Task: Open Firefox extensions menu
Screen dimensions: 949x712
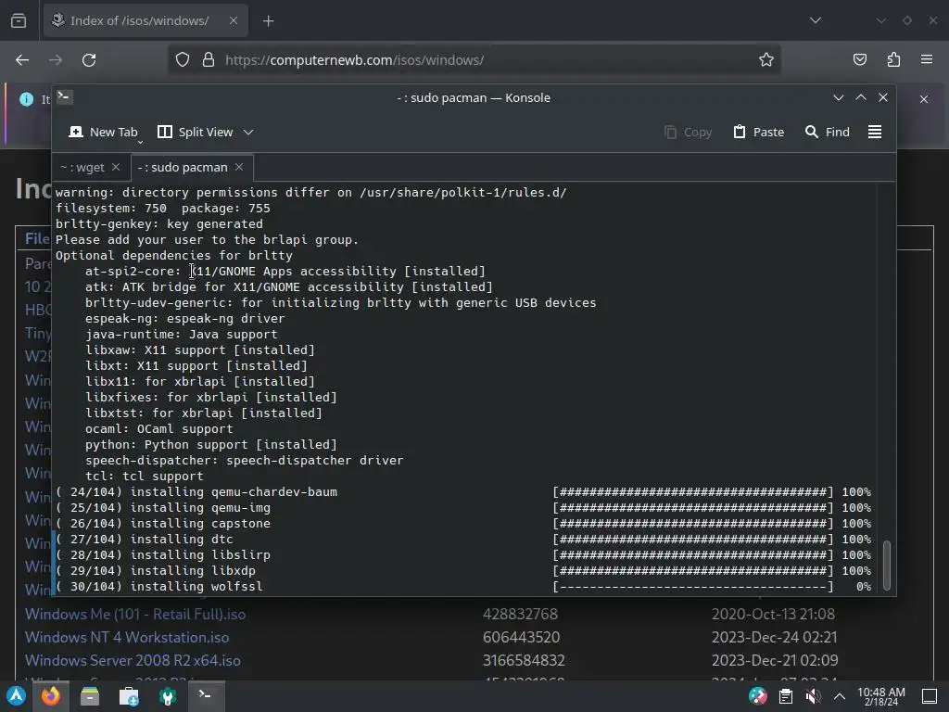Action: pyautogui.click(x=893, y=60)
